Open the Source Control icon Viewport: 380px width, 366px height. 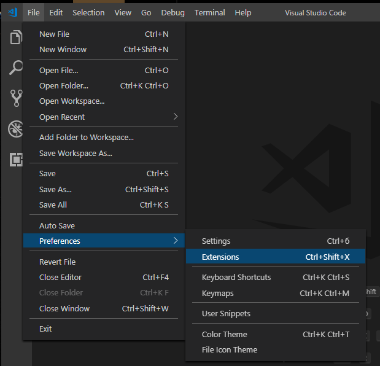16,98
